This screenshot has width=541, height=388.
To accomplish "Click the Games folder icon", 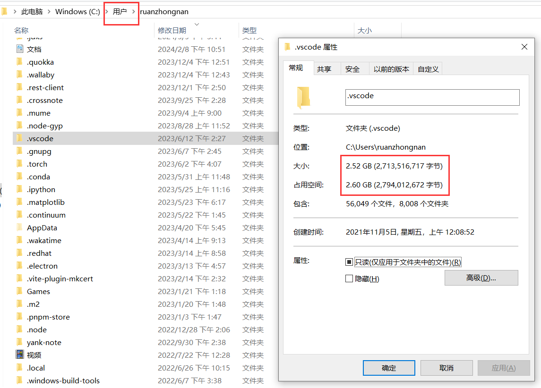I will point(20,291).
